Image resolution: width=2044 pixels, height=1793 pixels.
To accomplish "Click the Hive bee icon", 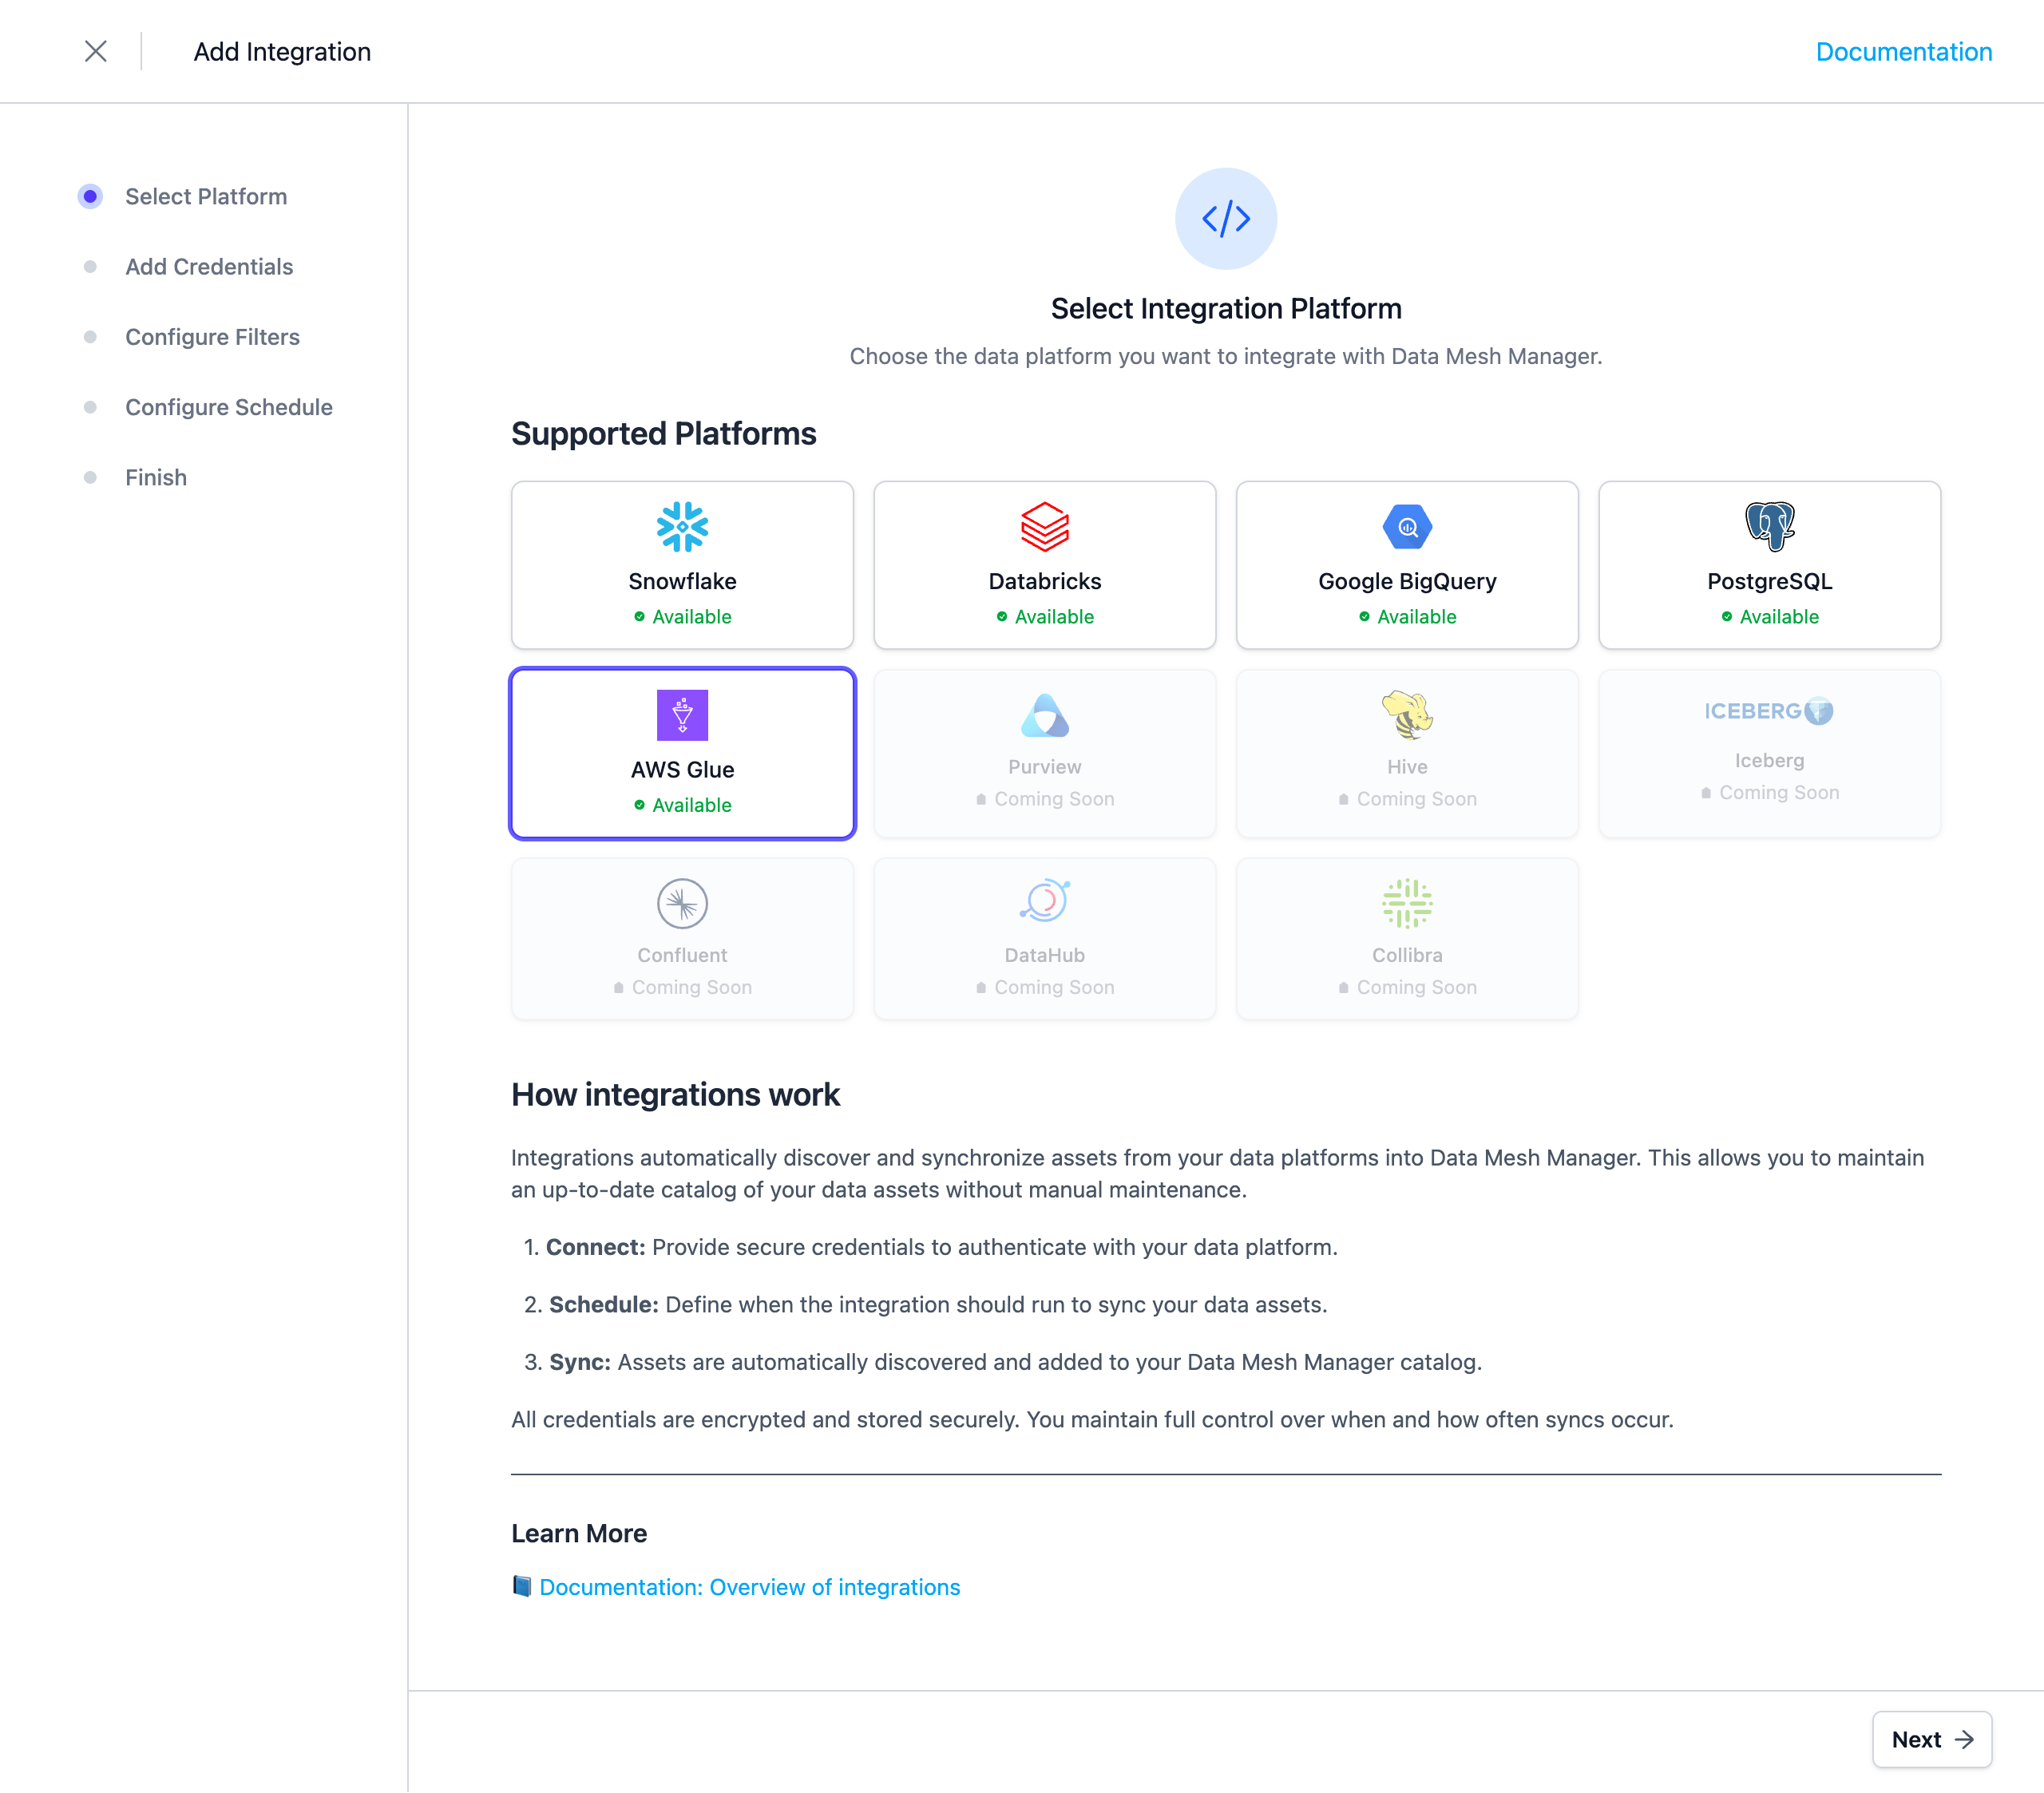I will [1406, 714].
